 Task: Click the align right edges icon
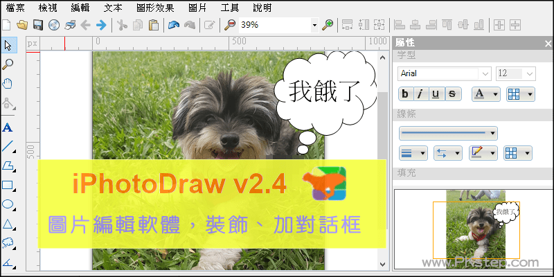click(x=431, y=25)
